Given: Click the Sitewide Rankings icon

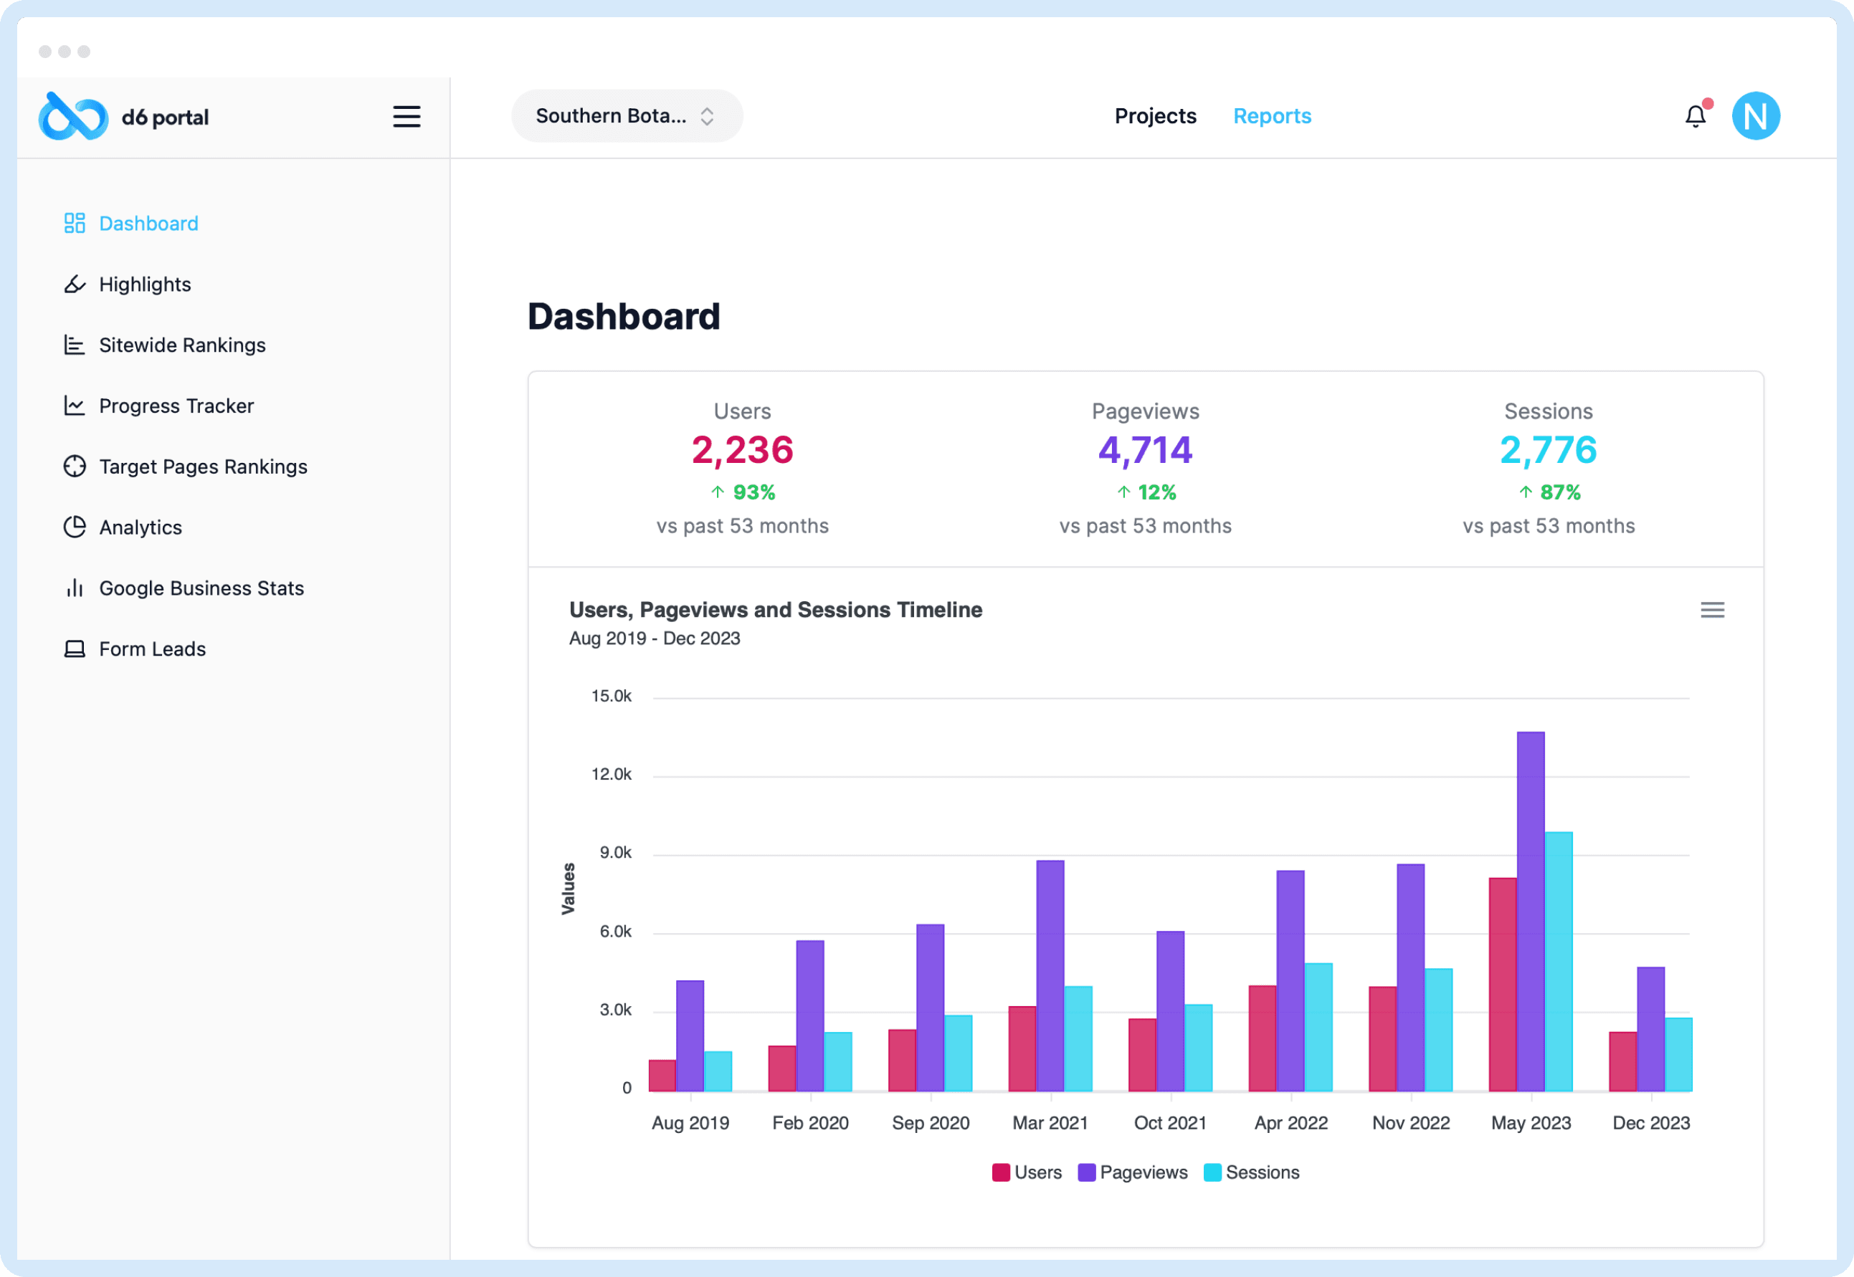Looking at the screenshot, I should coord(72,345).
